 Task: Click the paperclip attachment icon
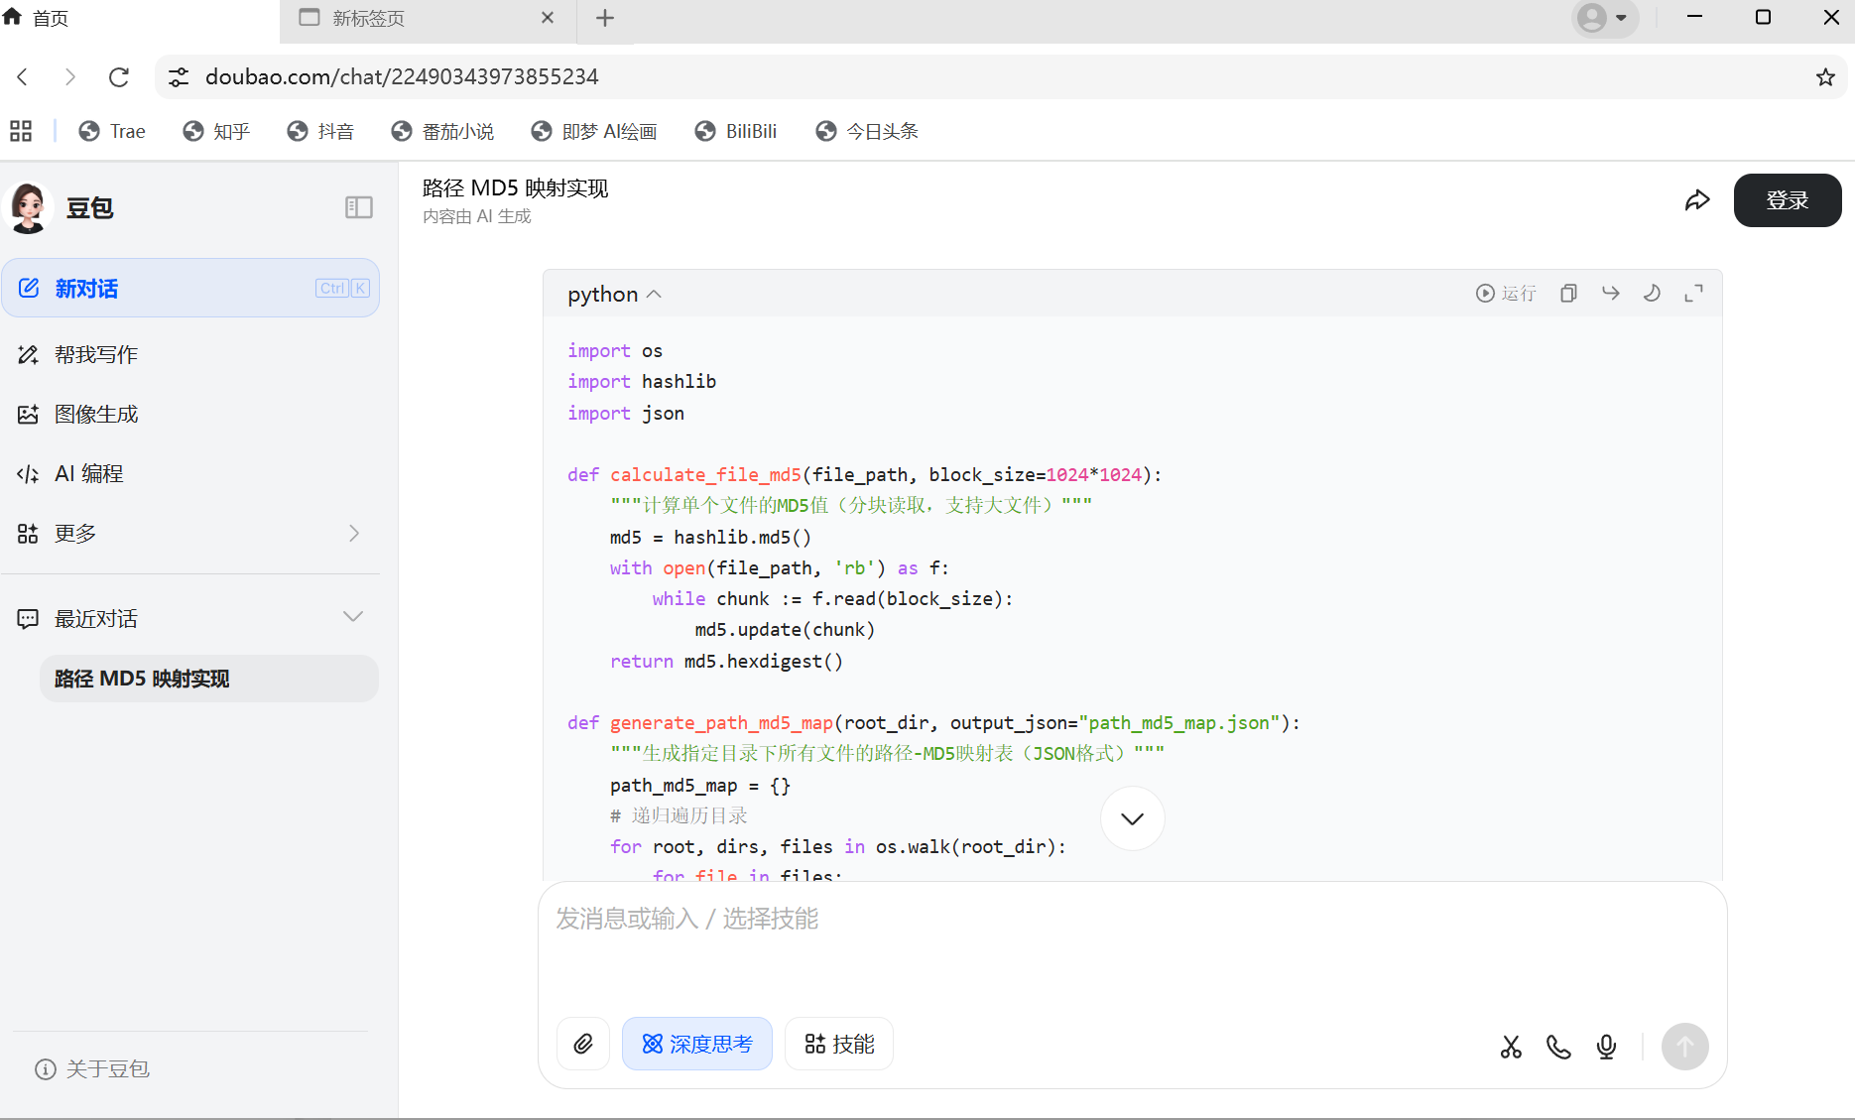[583, 1044]
